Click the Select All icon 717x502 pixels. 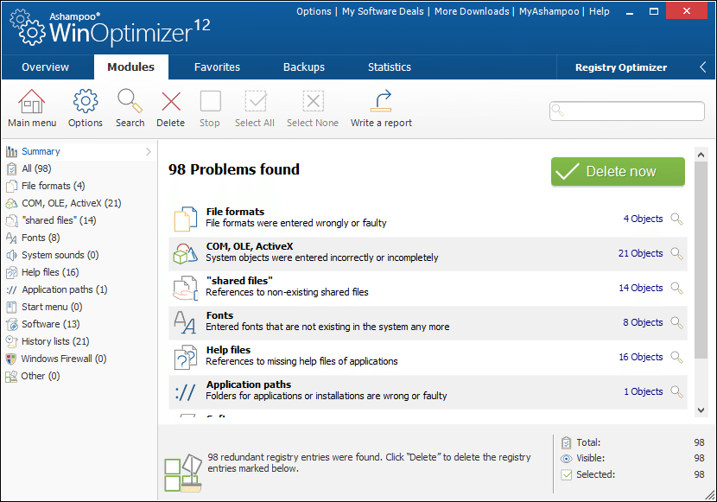tap(255, 101)
